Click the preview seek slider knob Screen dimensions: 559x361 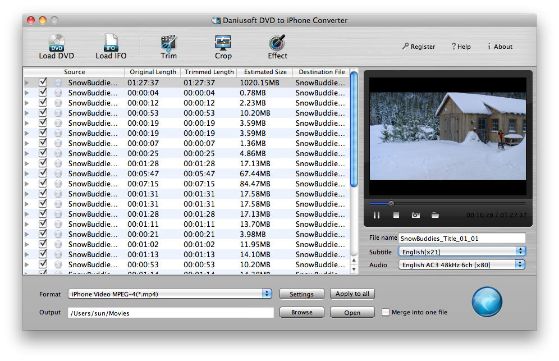coord(391,204)
